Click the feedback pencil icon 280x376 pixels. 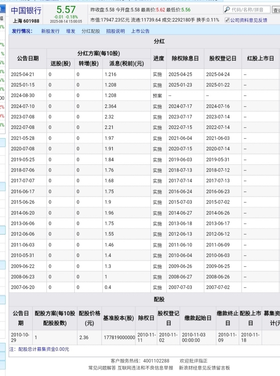[x=227, y=20]
